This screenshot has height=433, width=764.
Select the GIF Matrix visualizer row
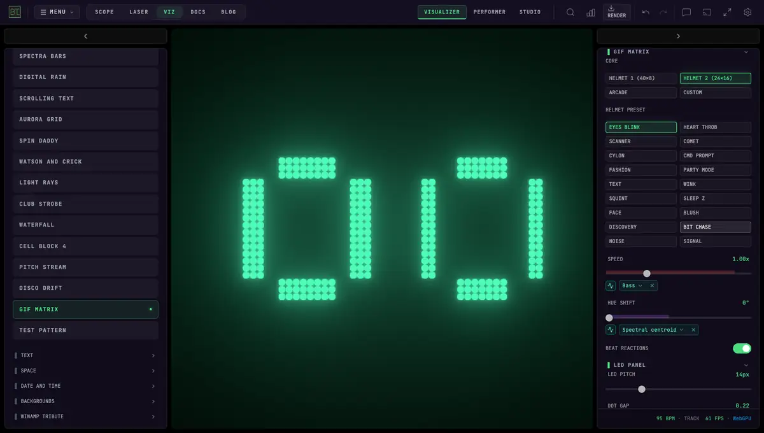(85, 309)
